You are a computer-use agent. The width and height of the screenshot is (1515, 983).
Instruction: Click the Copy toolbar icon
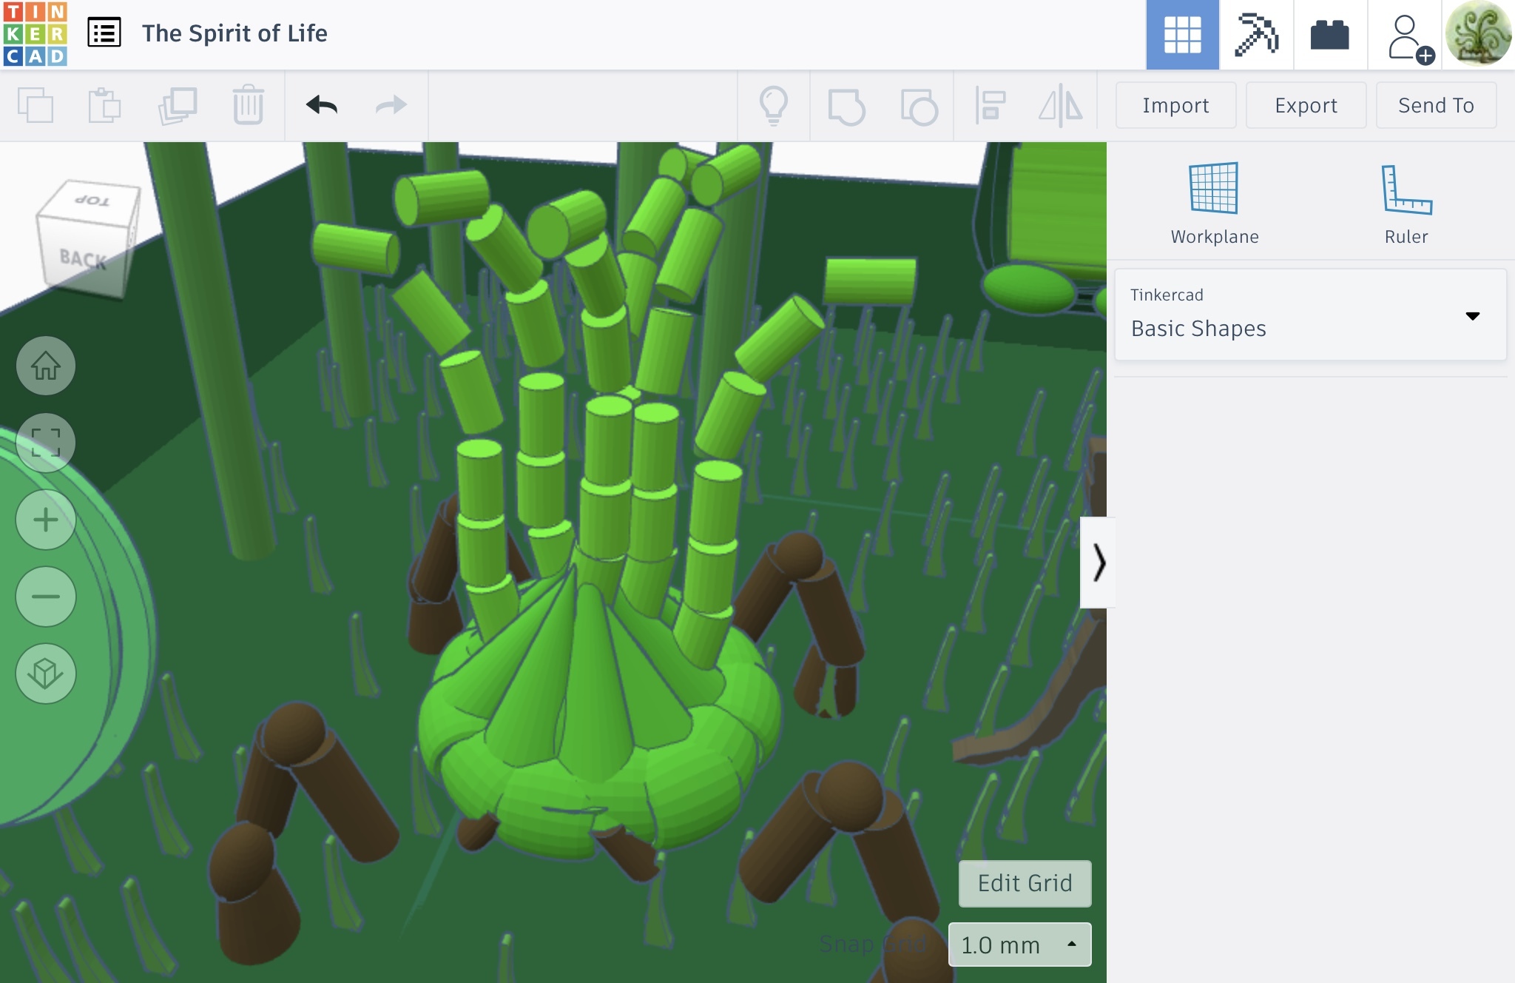point(36,105)
